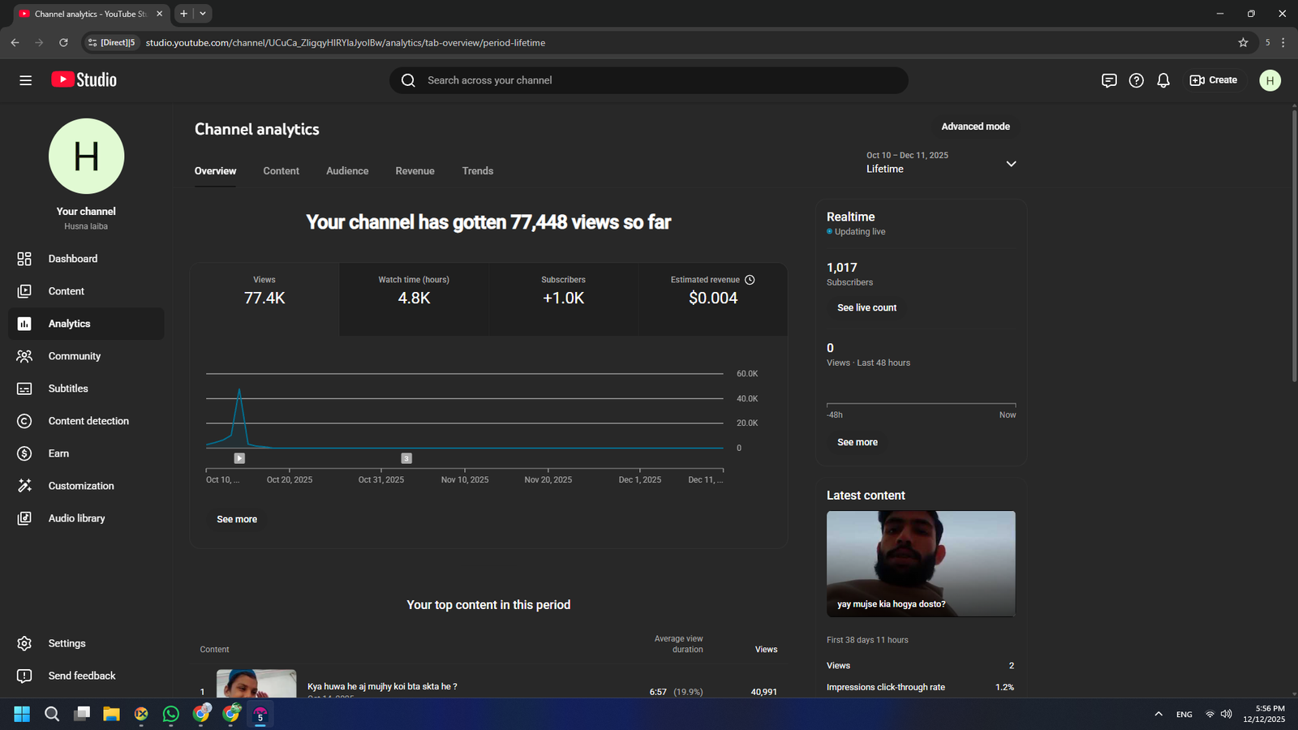Click the search across your channel field
Screen dimensions: 1298x730
tap(649, 80)
